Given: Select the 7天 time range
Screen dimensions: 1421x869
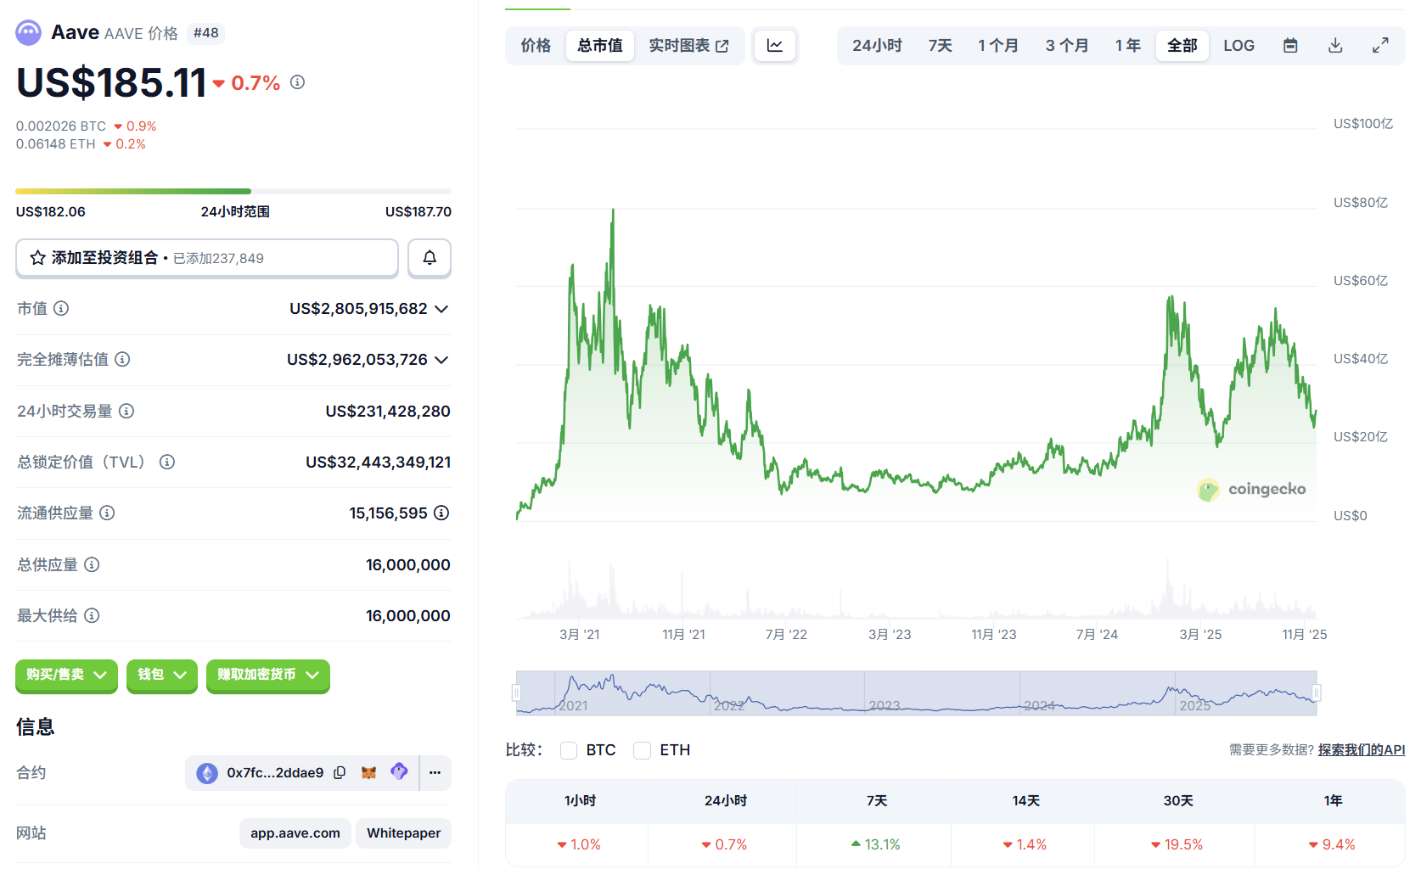Looking at the screenshot, I should pos(940,46).
